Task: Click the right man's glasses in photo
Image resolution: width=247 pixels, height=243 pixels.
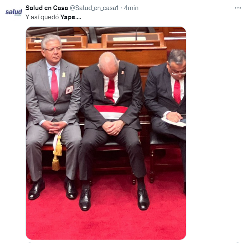Action: tap(179, 73)
